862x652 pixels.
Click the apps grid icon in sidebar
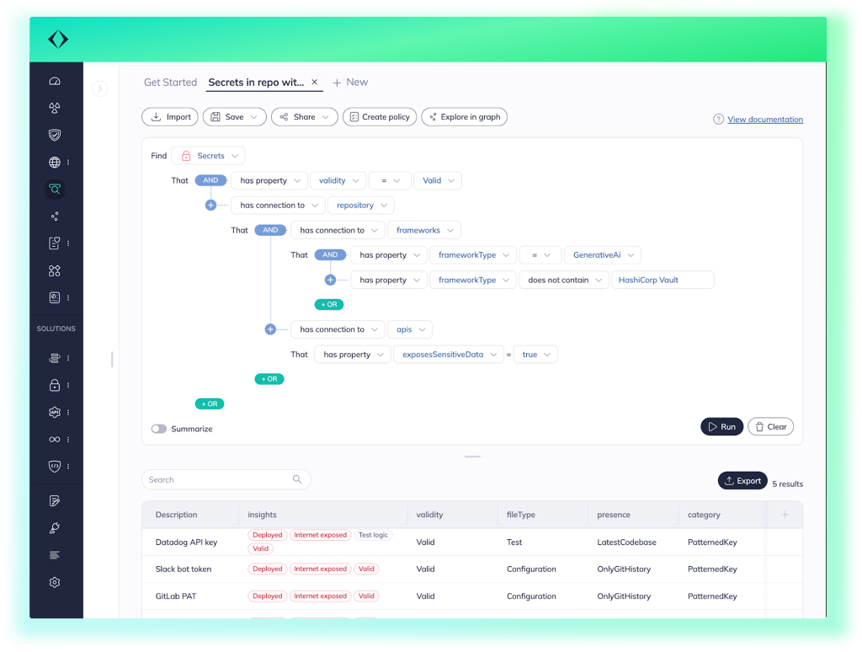point(55,270)
